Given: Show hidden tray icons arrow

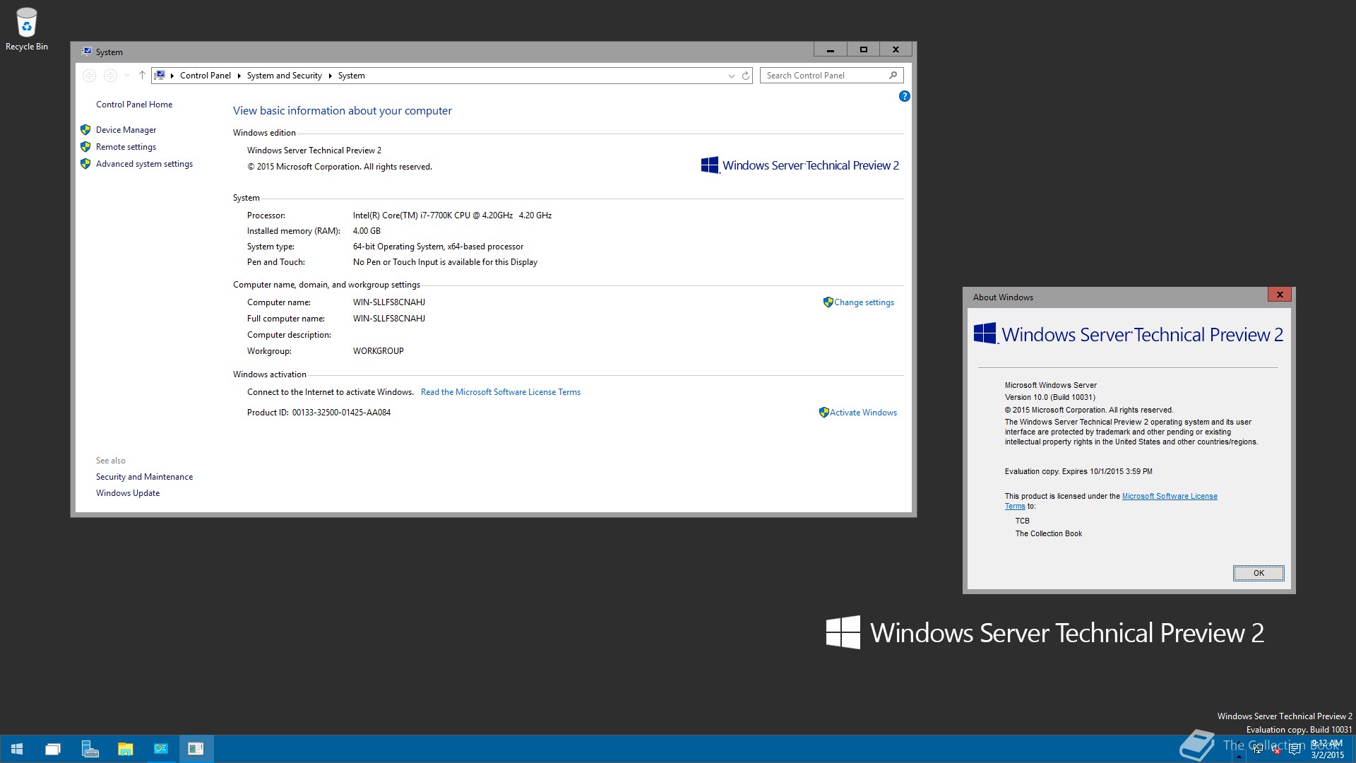Looking at the screenshot, I should [1238, 755].
